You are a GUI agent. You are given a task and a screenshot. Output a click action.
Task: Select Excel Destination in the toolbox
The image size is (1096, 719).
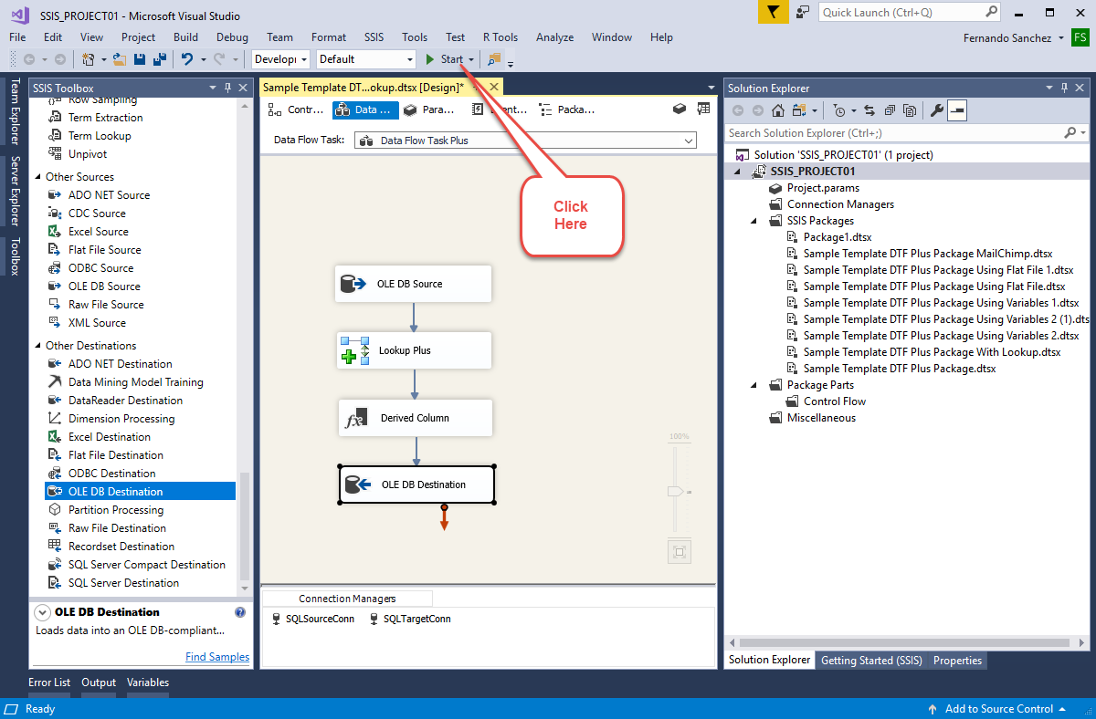[x=110, y=437]
